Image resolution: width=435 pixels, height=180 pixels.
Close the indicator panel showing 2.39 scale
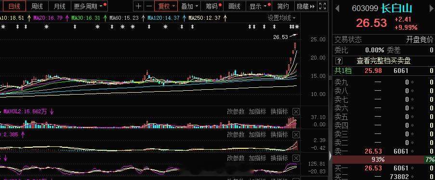pos(296,135)
